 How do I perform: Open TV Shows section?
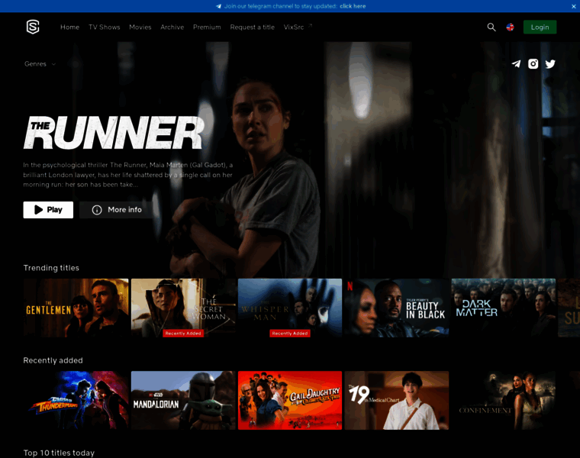pos(105,27)
